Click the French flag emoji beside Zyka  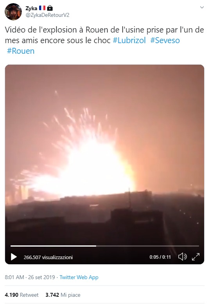[42, 8]
